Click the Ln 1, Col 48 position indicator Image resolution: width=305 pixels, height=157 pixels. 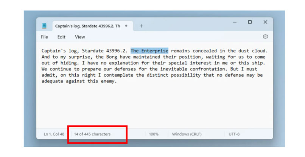click(54, 134)
